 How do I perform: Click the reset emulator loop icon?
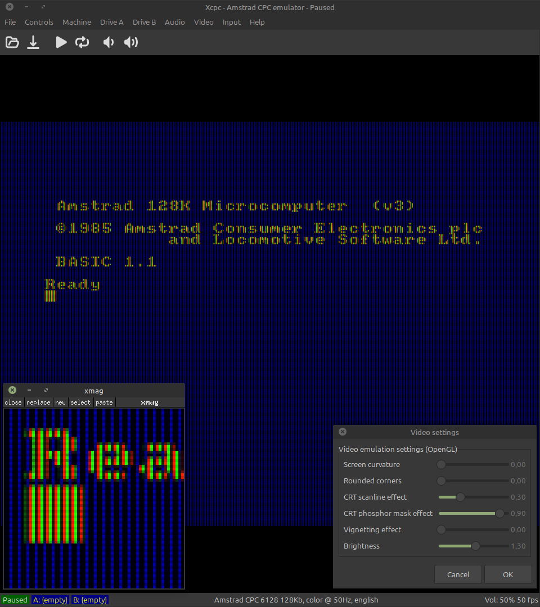(82, 42)
